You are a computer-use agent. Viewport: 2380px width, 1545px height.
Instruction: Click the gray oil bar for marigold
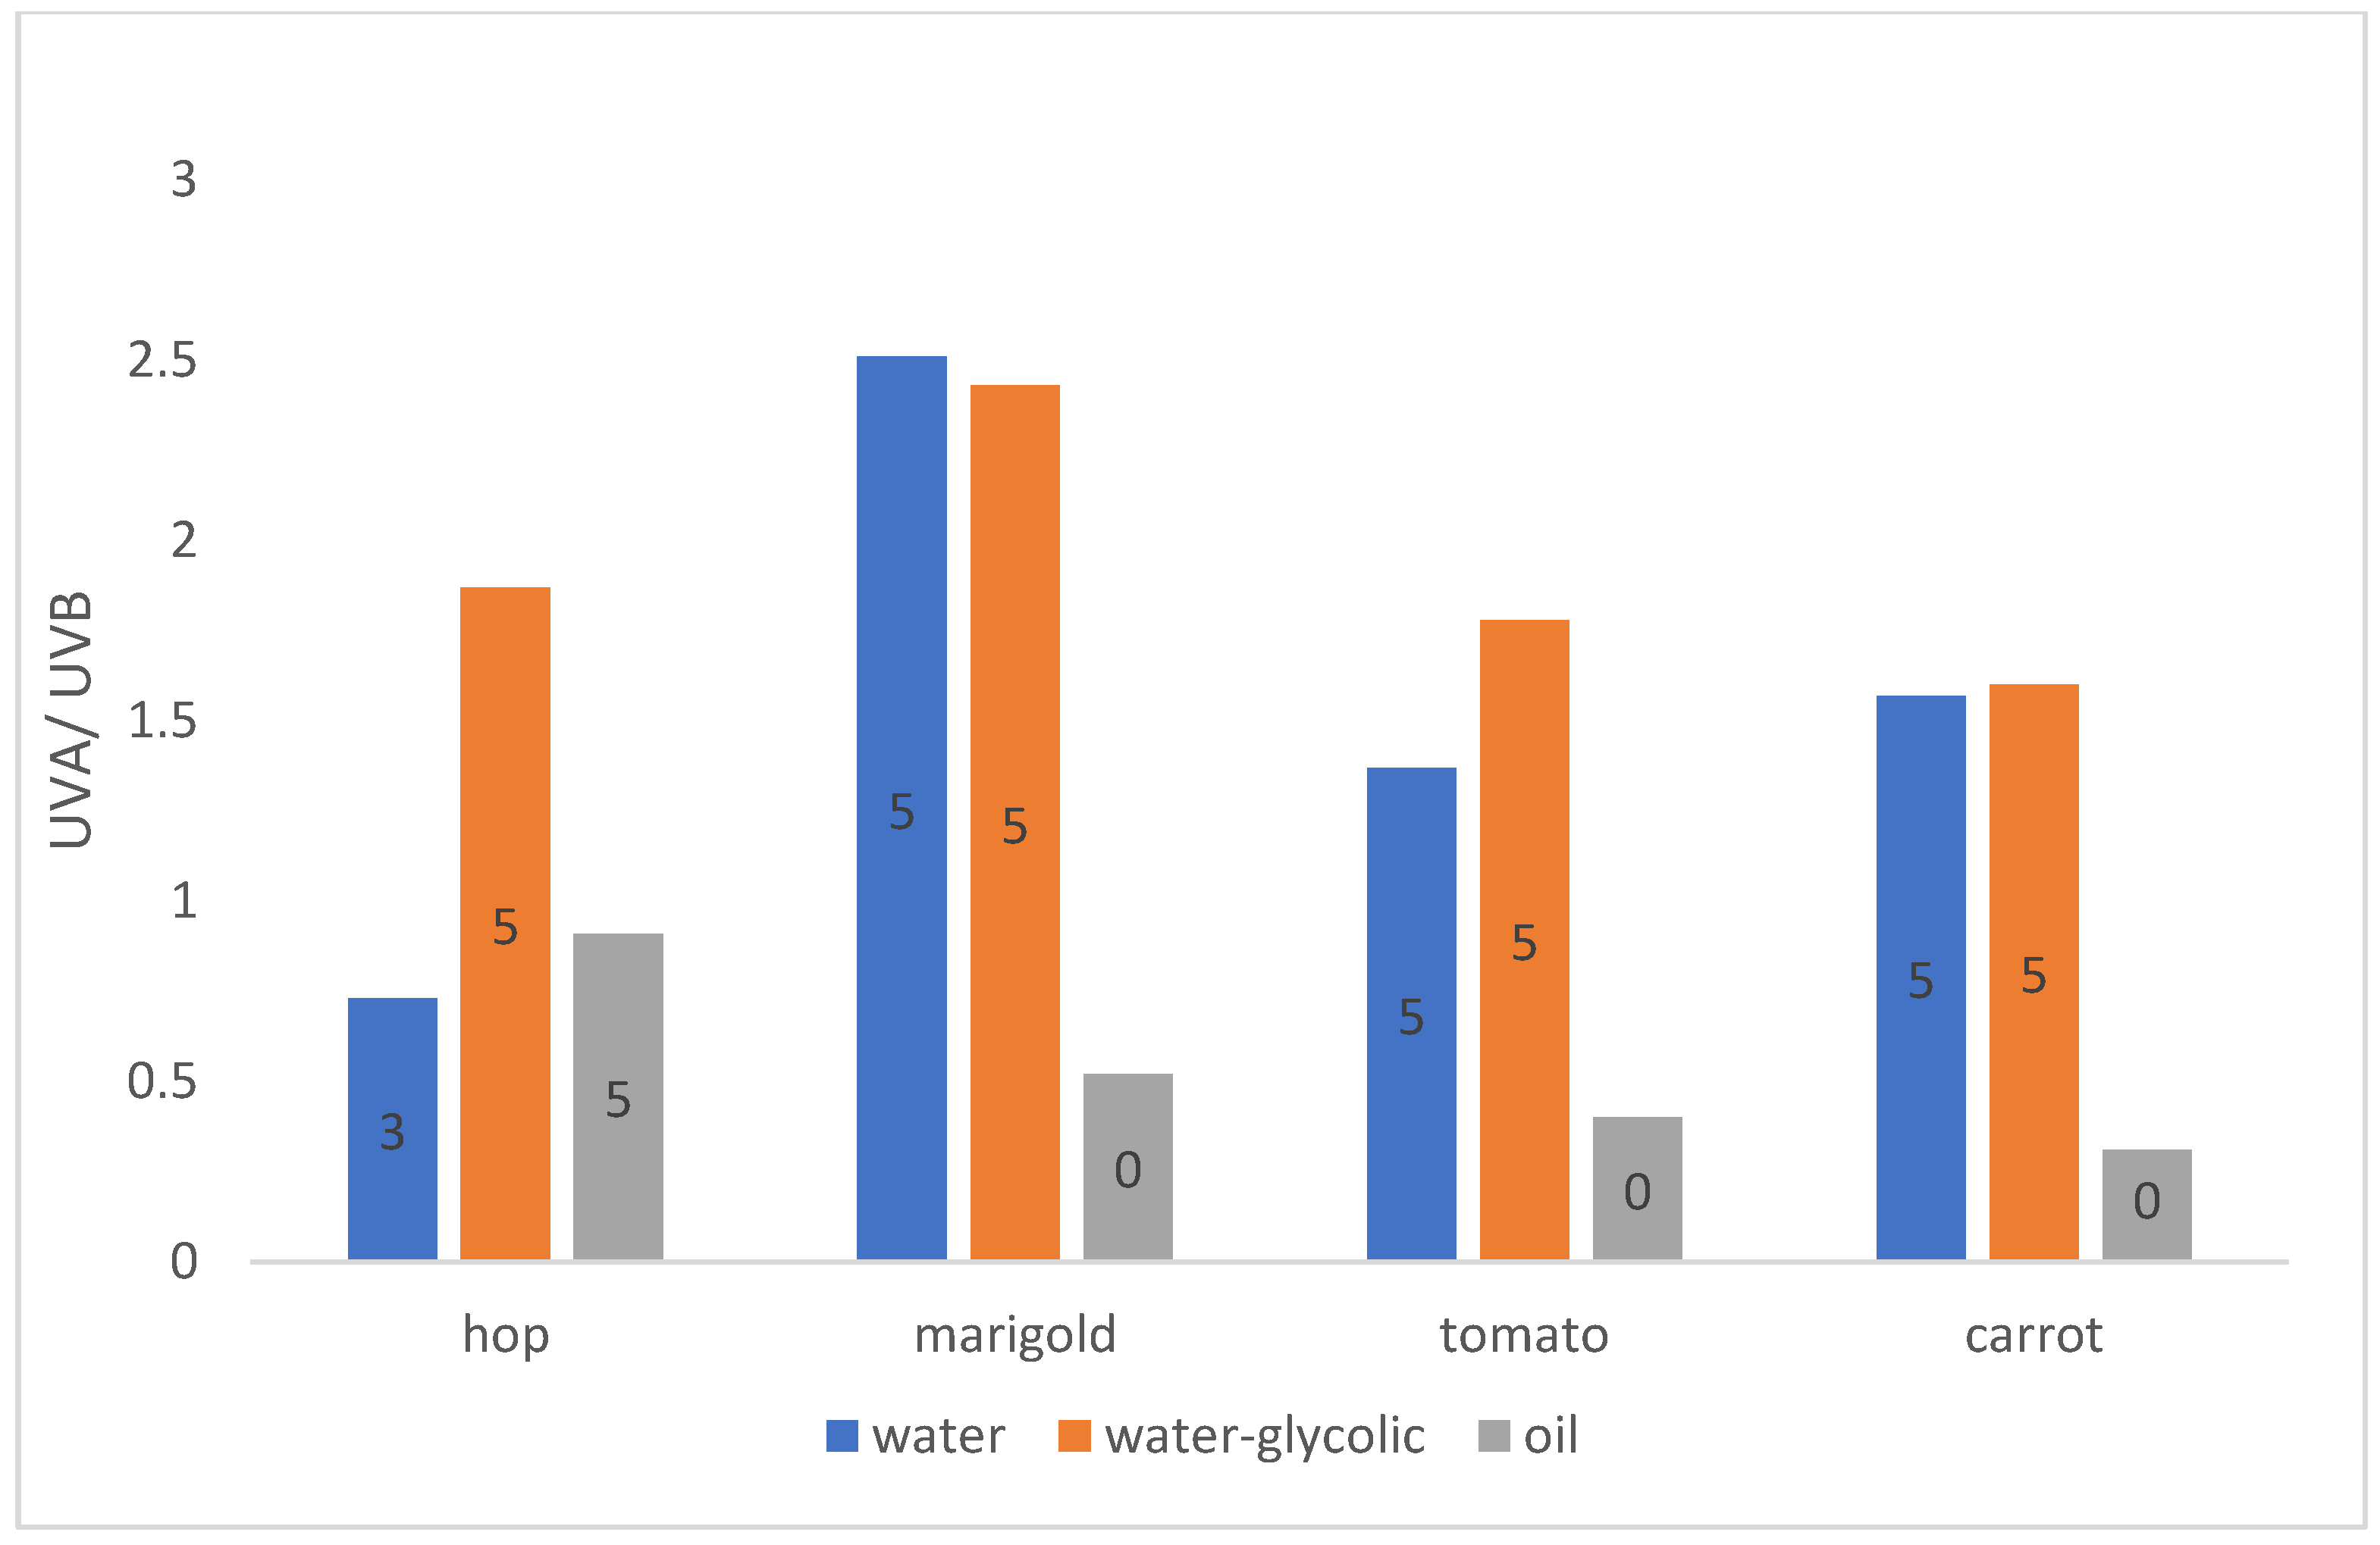[x=1127, y=1165]
